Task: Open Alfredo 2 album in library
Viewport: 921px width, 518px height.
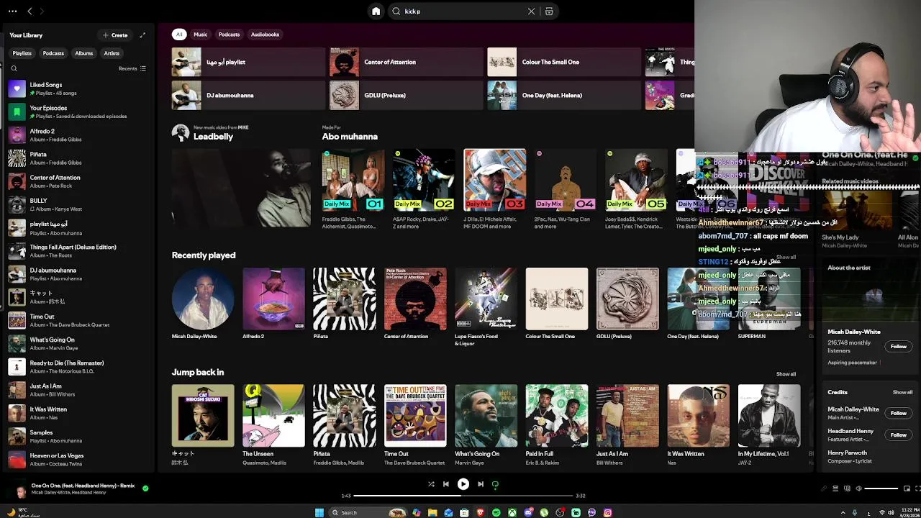Action: [78, 135]
